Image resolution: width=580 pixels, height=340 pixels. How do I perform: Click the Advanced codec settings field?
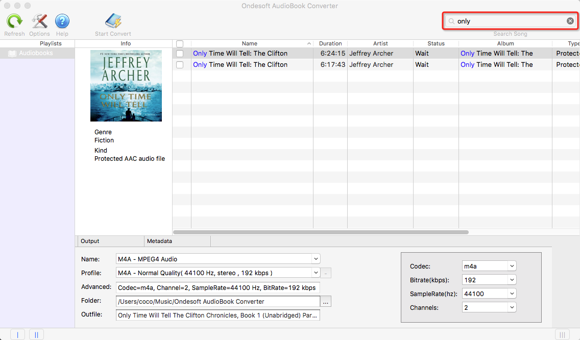pyautogui.click(x=218, y=287)
